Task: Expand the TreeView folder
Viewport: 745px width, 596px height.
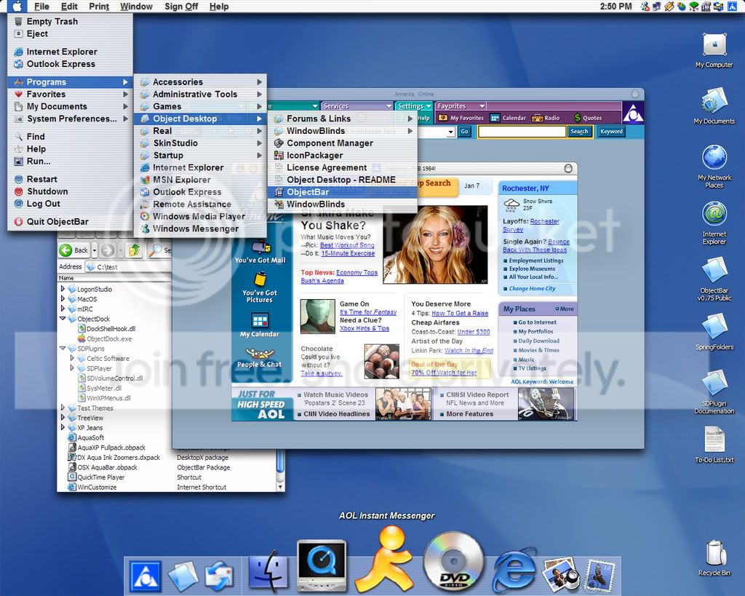Action: pos(63,417)
